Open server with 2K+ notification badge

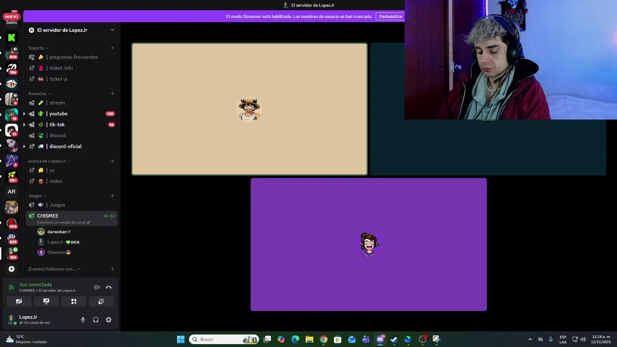12,176
